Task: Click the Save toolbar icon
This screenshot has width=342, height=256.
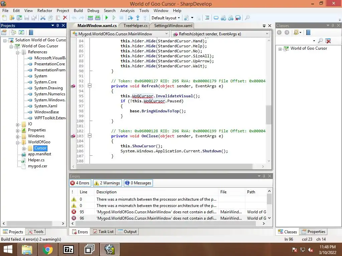Action: 27,18
